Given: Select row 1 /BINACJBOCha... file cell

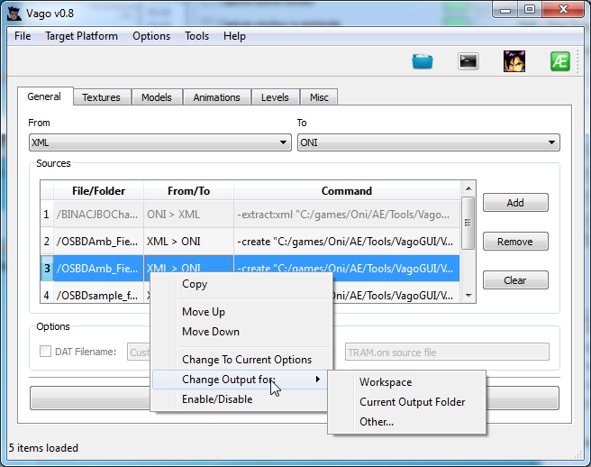Looking at the screenshot, I should [x=98, y=215].
